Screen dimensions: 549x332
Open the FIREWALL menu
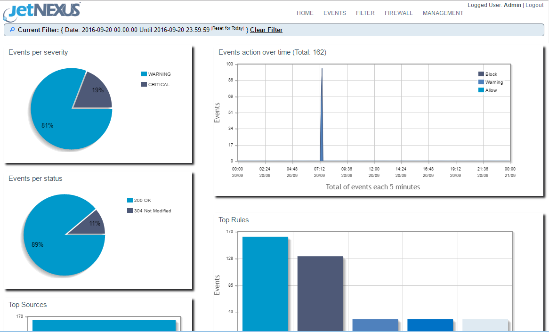point(398,13)
